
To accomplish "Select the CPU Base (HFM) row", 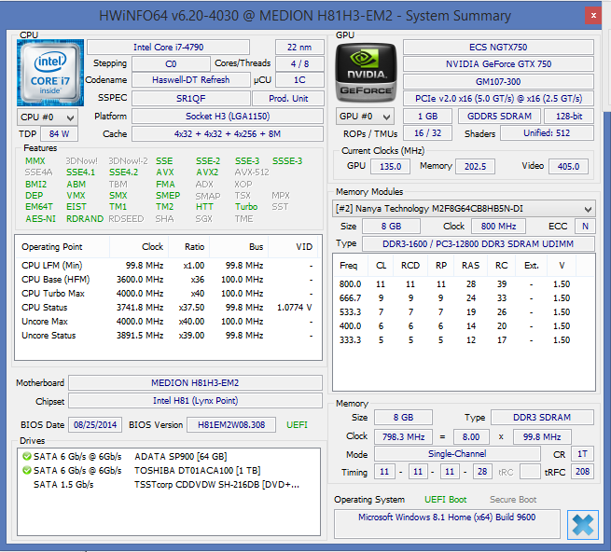I will (168, 280).
